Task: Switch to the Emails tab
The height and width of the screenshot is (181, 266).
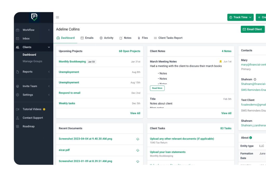Action: pos(87,38)
